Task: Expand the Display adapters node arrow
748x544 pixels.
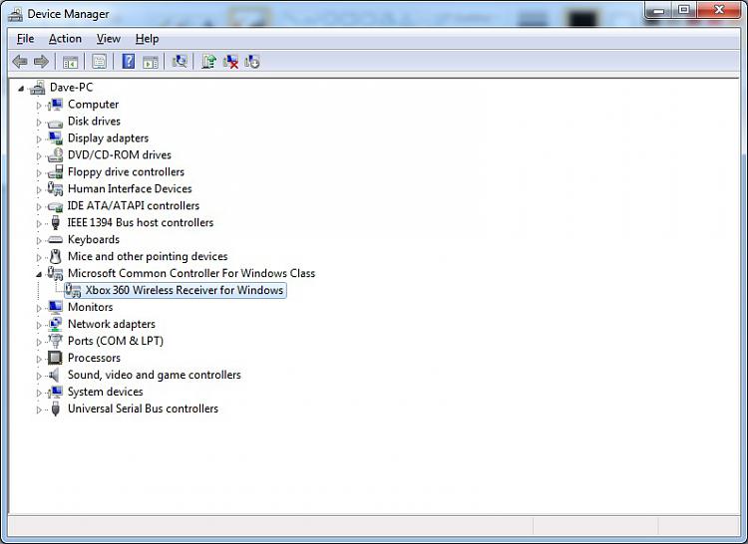Action: (x=39, y=139)
